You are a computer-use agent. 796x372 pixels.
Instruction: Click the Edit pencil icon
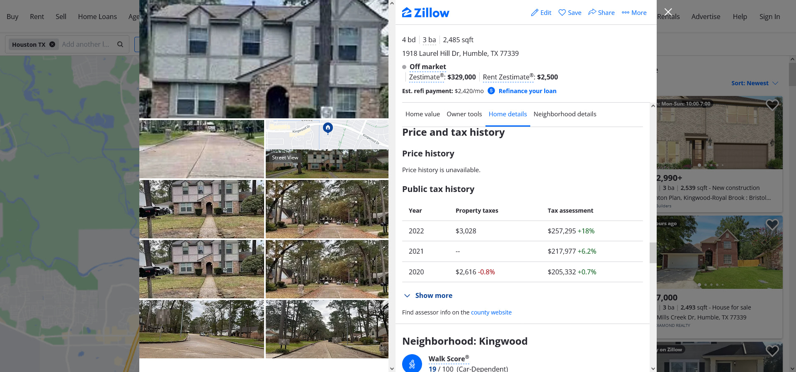(x=535, y=13)
